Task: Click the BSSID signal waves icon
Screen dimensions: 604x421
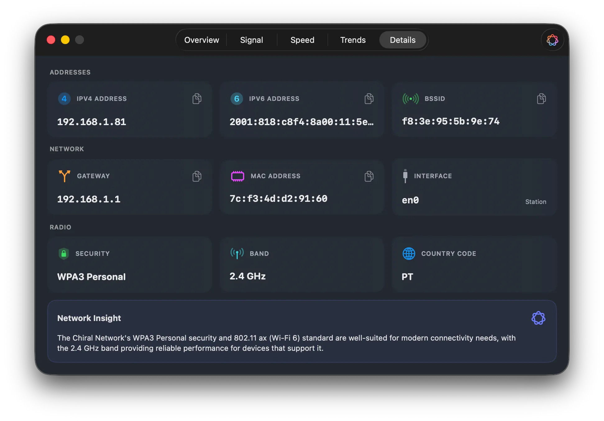Action: (410, 99)
